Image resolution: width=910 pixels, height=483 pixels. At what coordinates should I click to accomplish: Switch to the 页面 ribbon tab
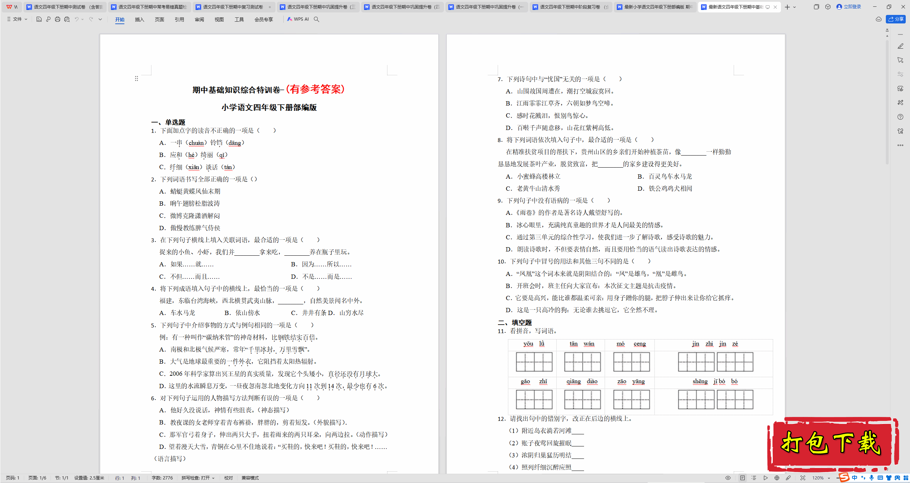point(160,20)
